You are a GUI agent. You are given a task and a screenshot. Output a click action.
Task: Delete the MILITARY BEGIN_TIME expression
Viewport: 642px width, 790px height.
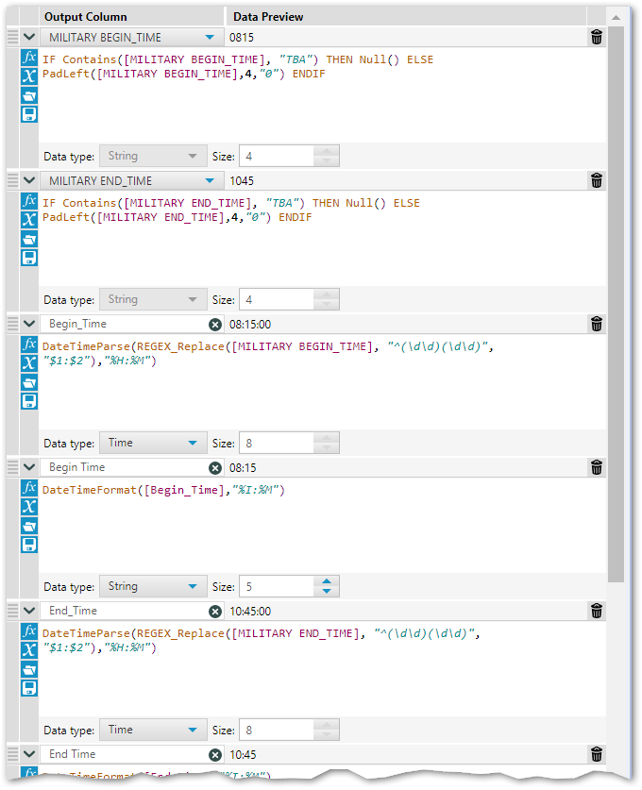point(596,37)
